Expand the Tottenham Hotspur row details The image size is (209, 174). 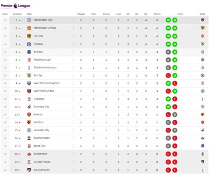[x=5, y=68]
